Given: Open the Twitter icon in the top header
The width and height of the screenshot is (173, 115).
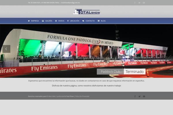Looking at the screenshot, I should click(x=139, y=3).
